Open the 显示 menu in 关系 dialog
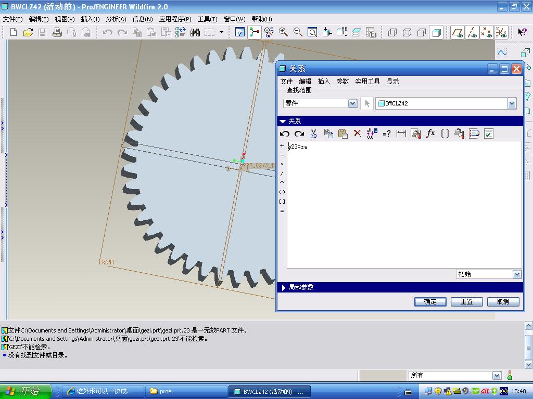The height and width of the screenshot is (399, 533). 392,82
